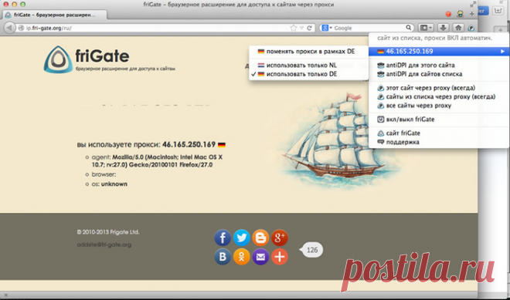Image resolution: width=510 pixels, height=300 pixels.
Task: Click the friGate toolbar extension icon
Action: point(471,28)
